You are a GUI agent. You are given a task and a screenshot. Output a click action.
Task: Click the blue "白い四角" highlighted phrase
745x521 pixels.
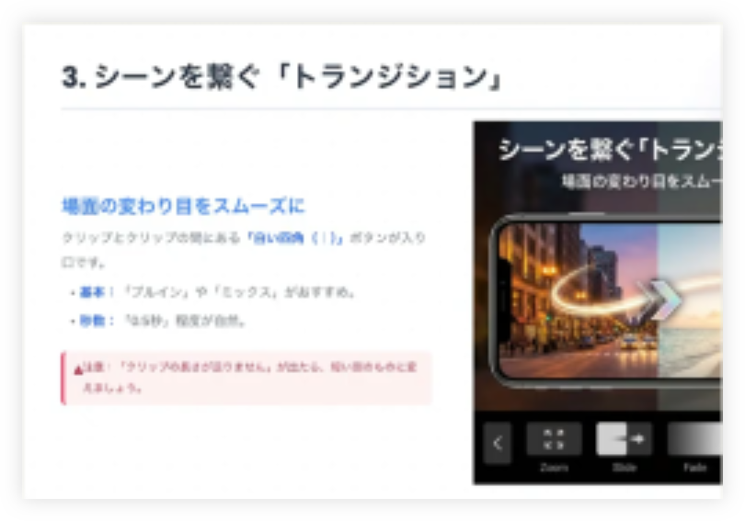pos(295,238)
